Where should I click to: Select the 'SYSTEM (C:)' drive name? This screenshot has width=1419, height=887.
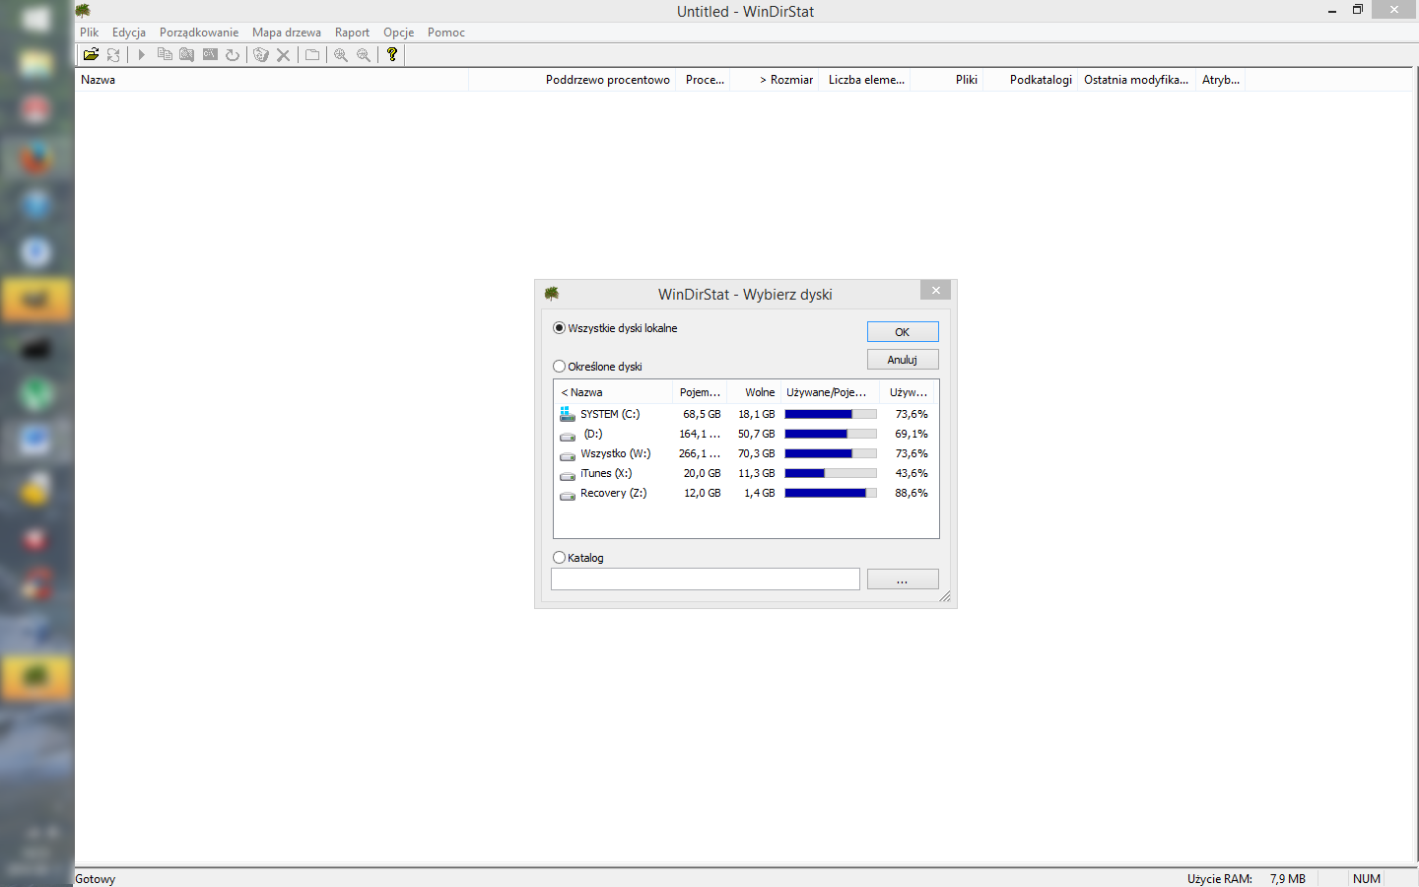click(x=610, y=414)
